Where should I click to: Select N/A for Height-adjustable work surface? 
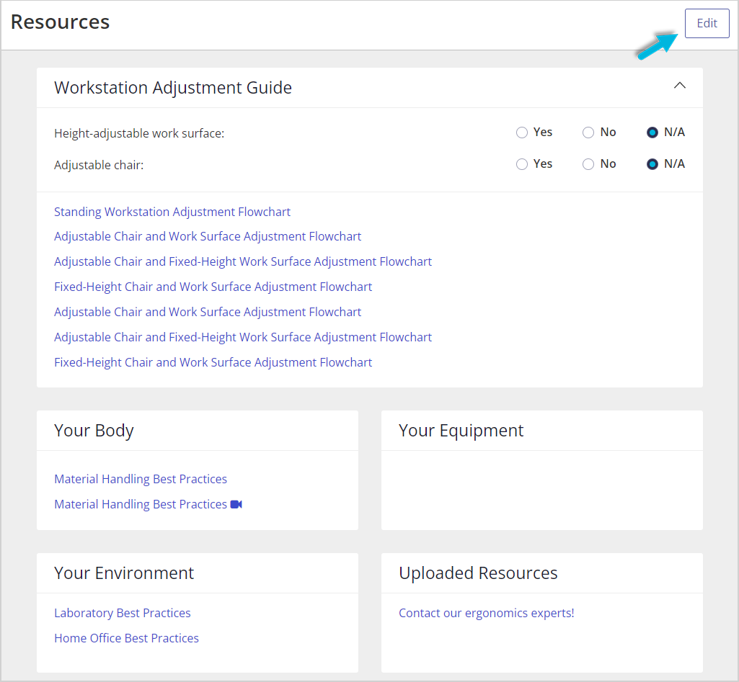652,133
